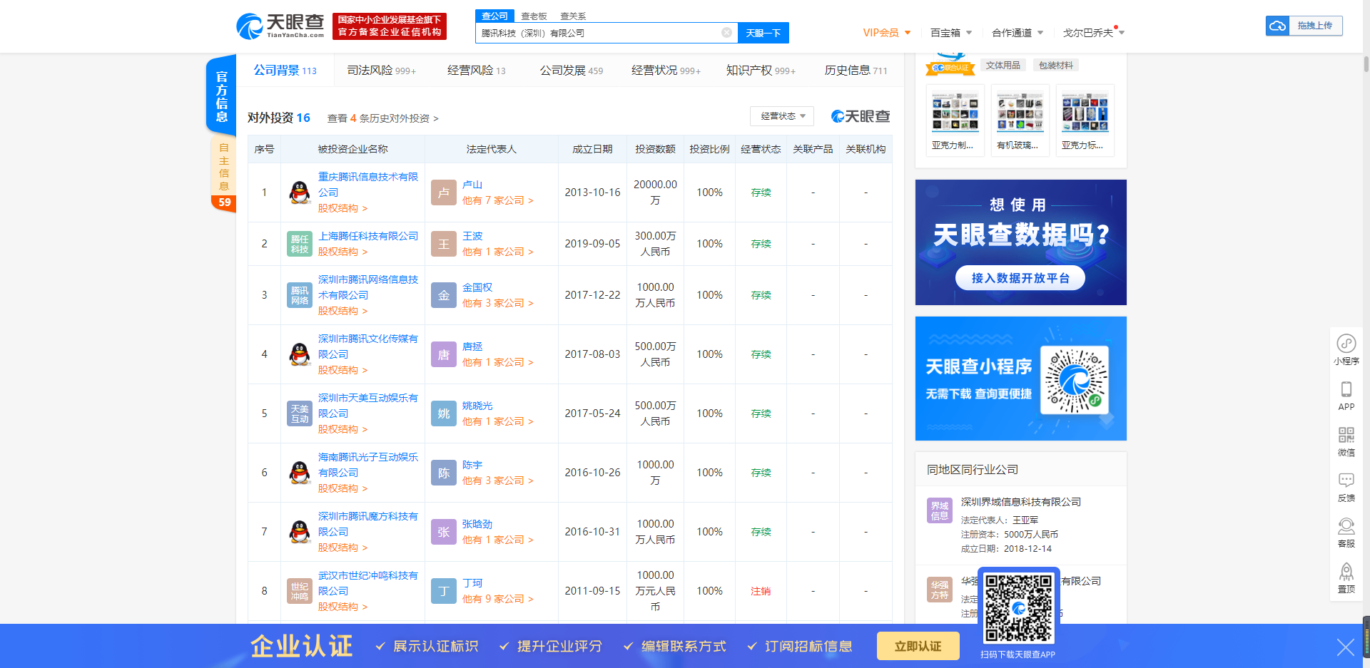Open the 卢 avatar for 卢山
This screenshot has height=668, width=1370.
[444, 192]
